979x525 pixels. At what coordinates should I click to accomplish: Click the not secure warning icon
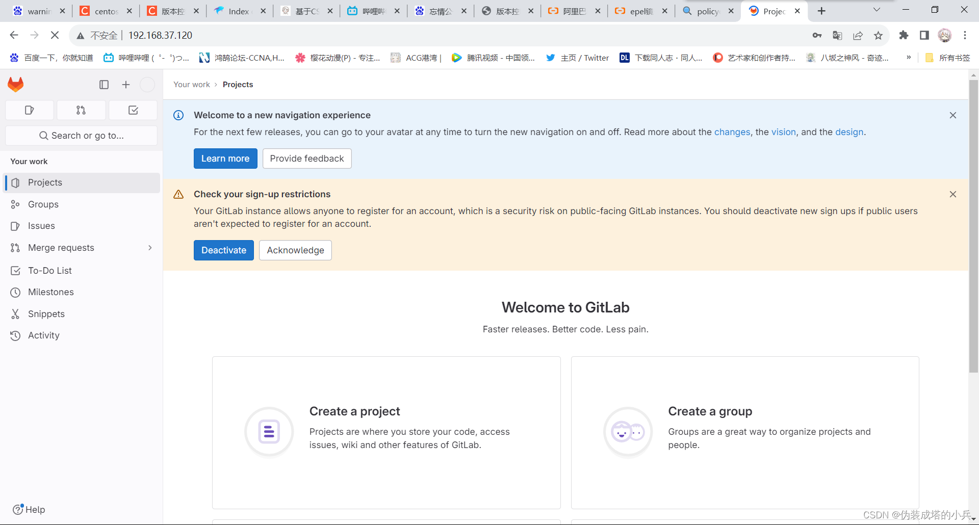[81, 35]
